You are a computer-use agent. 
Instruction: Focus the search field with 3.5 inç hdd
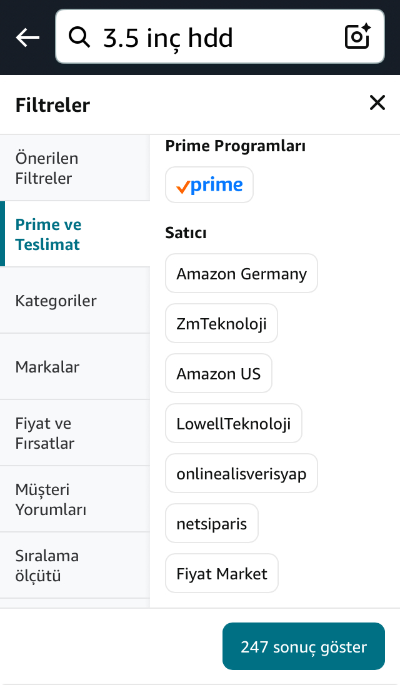coord(219,37)
